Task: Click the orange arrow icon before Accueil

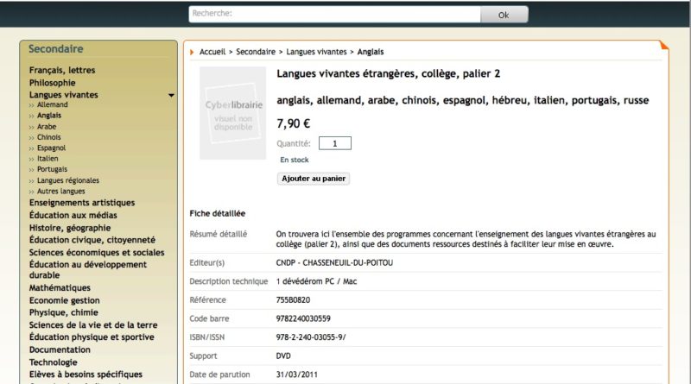Action: [x=192, y=52]
